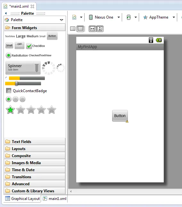This screenshot has width=182, height=207.
Task: Click the screen rotation icon
Action: [x=128, y=17]
